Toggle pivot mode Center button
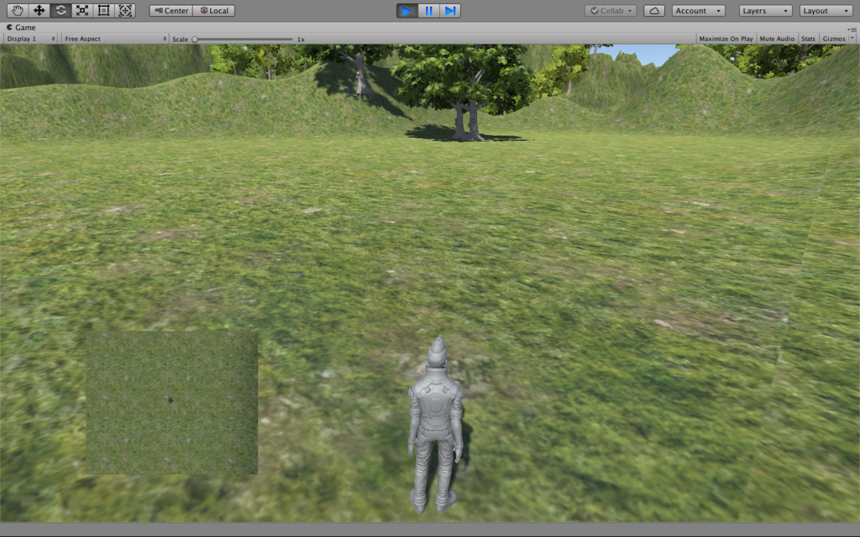 click(x=171, y=10)
